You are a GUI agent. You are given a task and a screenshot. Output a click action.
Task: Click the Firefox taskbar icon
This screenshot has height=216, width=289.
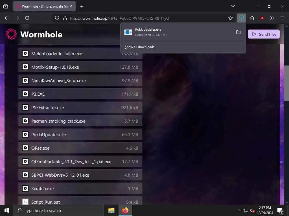click(125, 210)
